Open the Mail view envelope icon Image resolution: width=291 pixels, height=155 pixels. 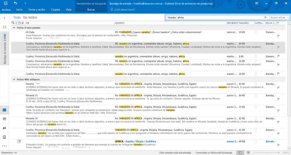5,110
